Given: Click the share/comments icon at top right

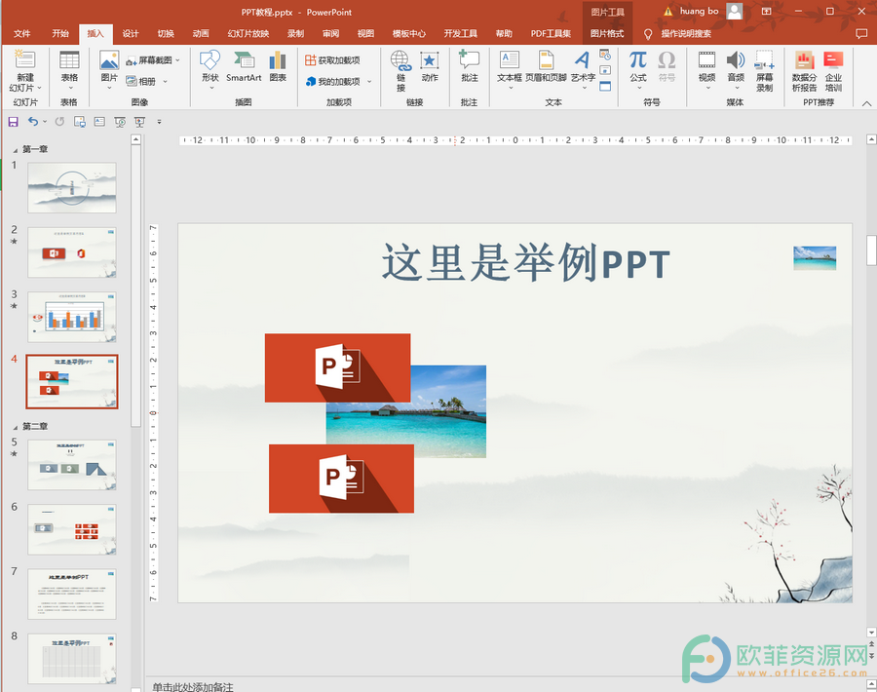Looking at the screenshot, I should pos(862,33).
